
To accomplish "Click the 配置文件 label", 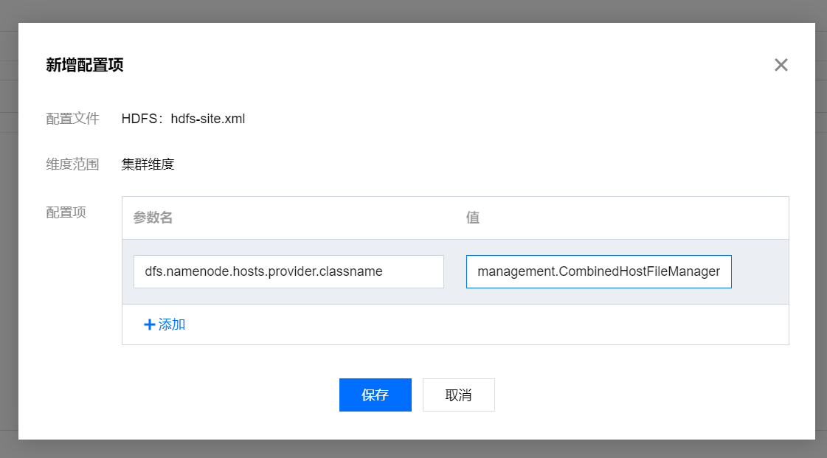I will [x=72, y=119].
